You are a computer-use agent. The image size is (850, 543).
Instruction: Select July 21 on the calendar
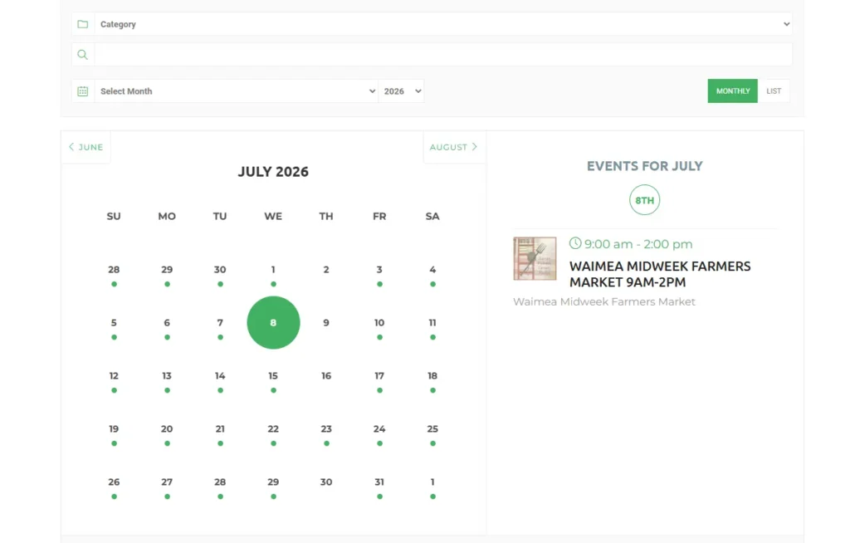[220, 429]
